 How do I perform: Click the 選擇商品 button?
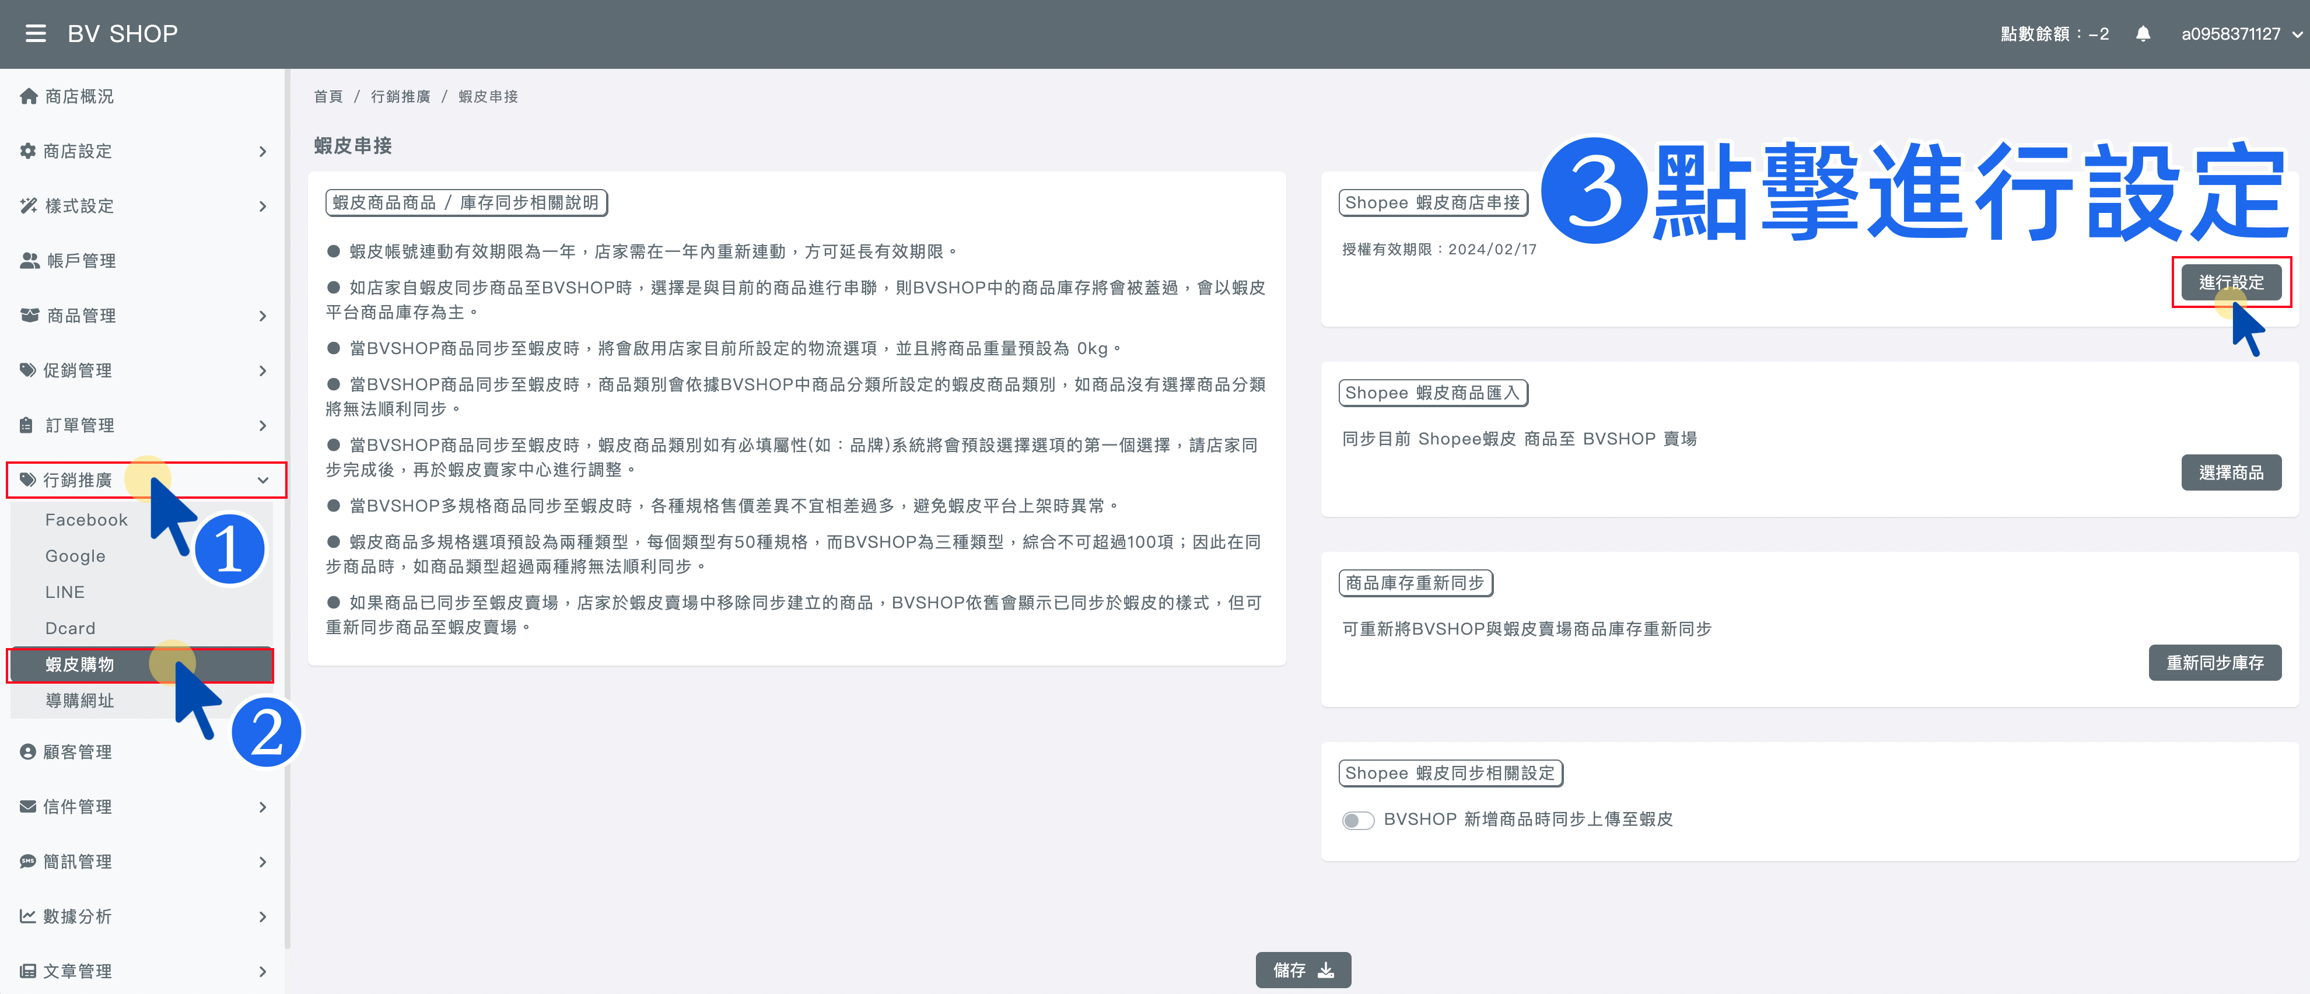click(x=2231, y=473)
